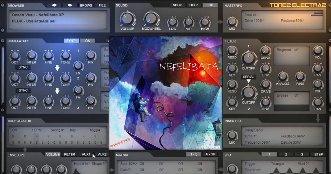
Task: Show matrix slots 1 - 5
Action: pos(193,154)
